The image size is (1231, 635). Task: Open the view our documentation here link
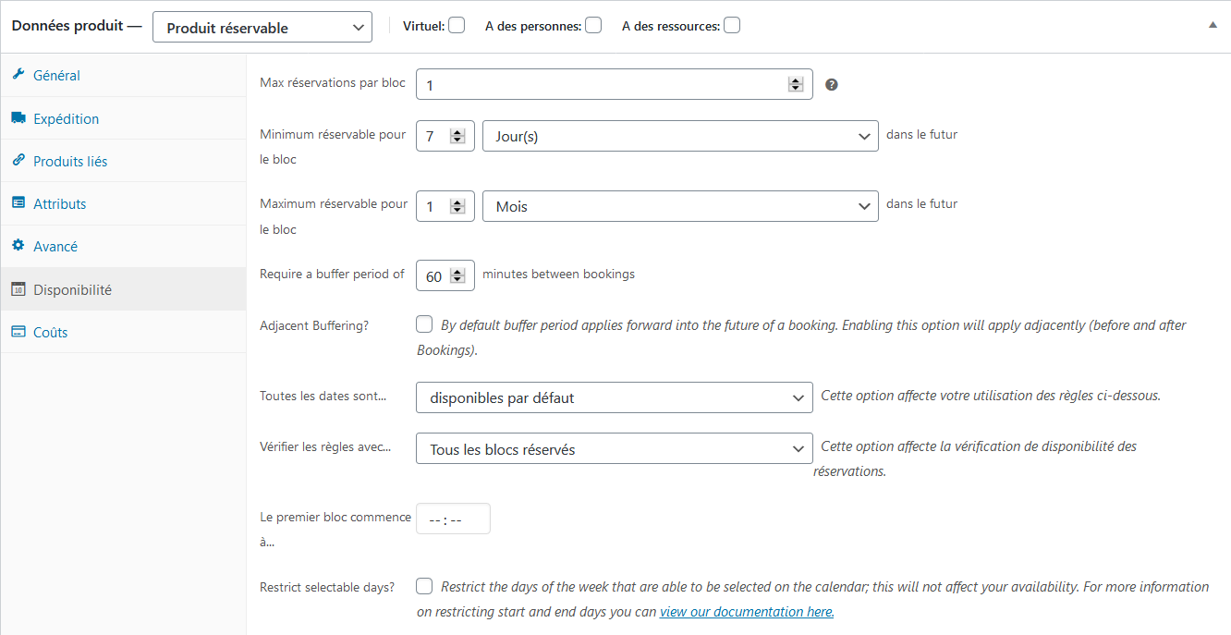[747, 612]
